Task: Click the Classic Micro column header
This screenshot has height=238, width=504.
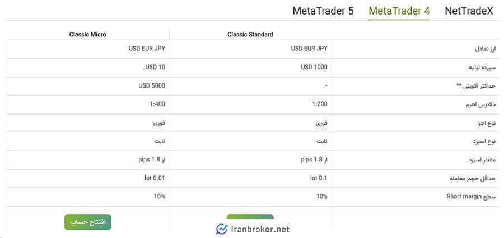Action: pos(87,35)
